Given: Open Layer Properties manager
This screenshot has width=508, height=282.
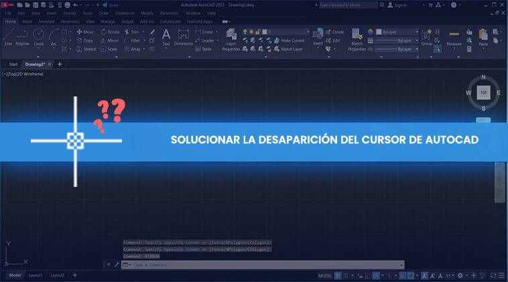Looking at the screenshot, I should [x=231, y=40].
